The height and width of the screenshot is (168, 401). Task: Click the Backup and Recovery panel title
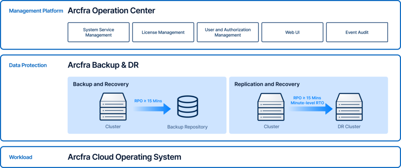click(x=101, y=84)
